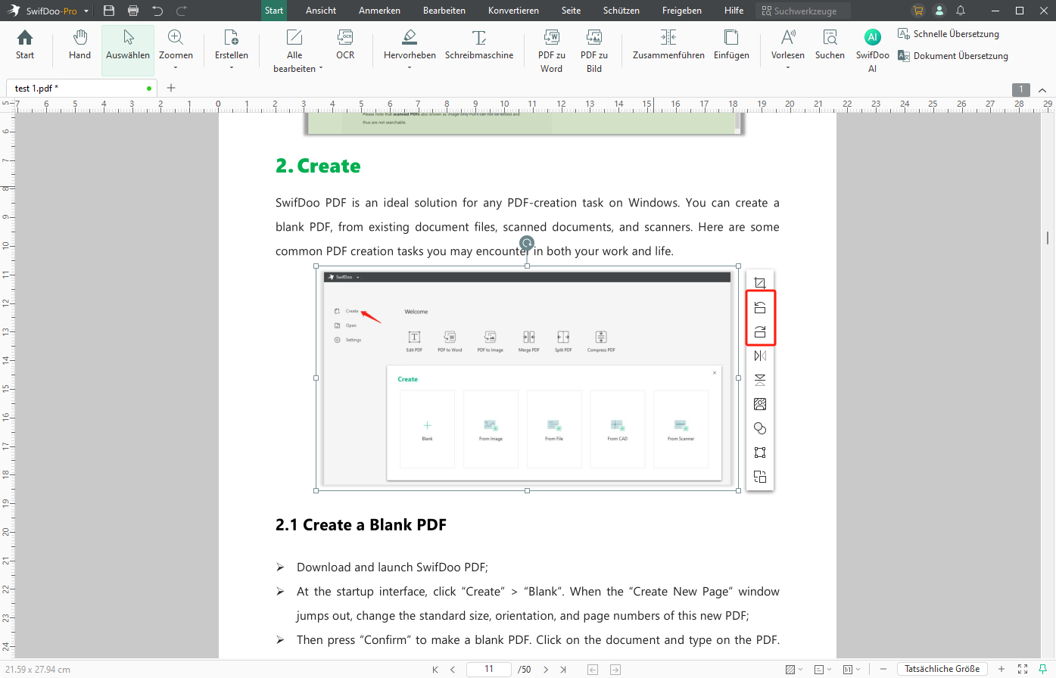Switch to the Schützen tab
This screenshot has width=1056, height=678.
click(621, 11)
